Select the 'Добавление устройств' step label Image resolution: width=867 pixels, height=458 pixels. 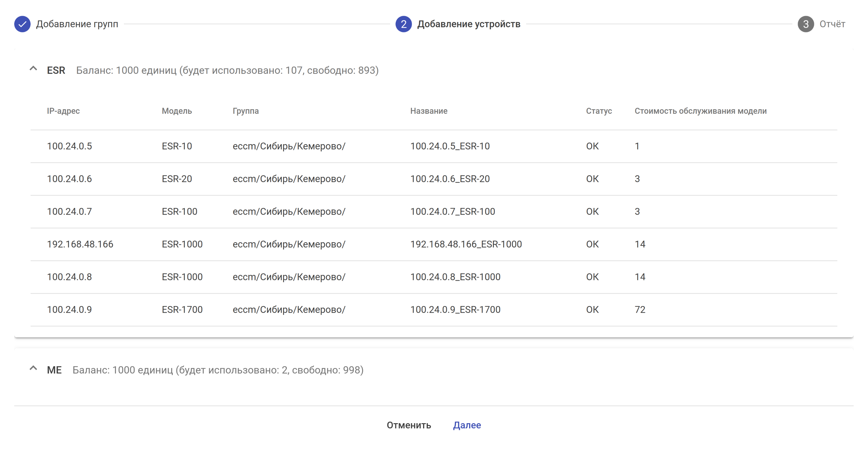coord(468,24)
